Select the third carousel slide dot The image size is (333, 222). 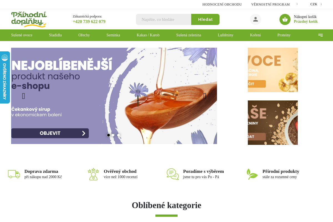coord(118,135)
